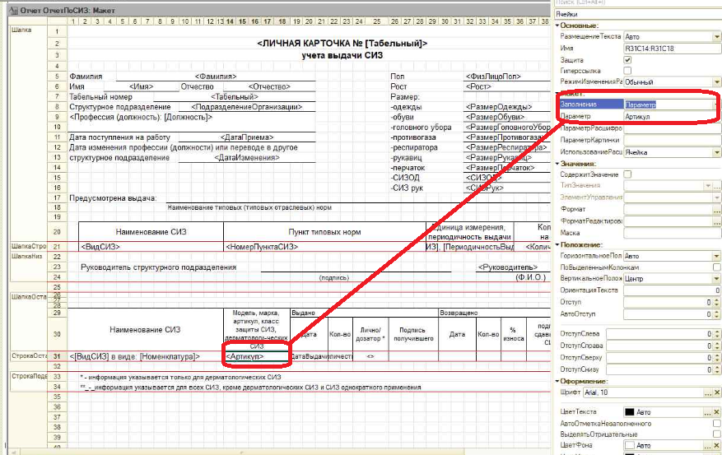Enable the Гиперссылка checkbox
Screen dimensions: 722x455
click(627, 71)
